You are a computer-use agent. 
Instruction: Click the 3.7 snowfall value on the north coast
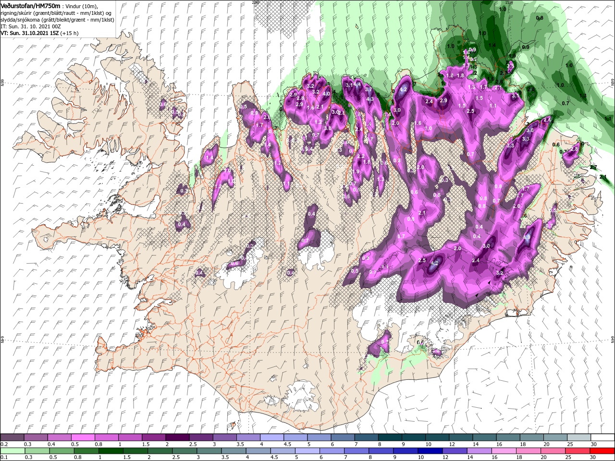click(369, 89)
